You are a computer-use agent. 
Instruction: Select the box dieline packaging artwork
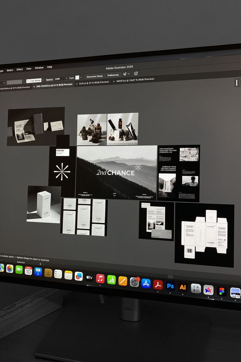[x=205, y=234]
